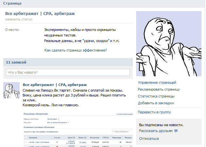The height and width of the screenshot is (147, 206).
Task: Open the Все активные объявления dropdown
Action: click(x=58, y=123)
